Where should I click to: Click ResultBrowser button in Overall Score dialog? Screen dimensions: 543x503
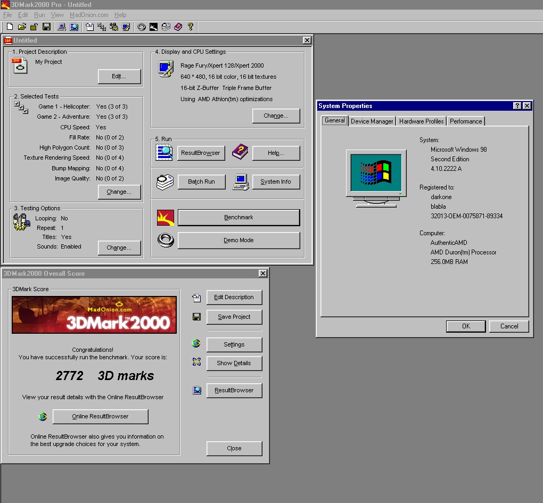point(234,391)
